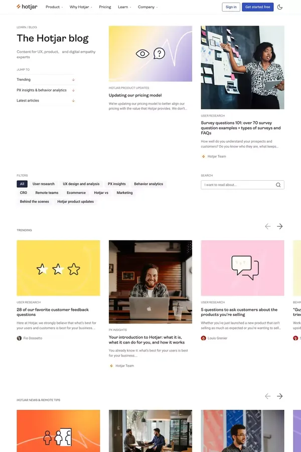Click the search magnifier icon
The image size is (301, 452).
[278, 185]
